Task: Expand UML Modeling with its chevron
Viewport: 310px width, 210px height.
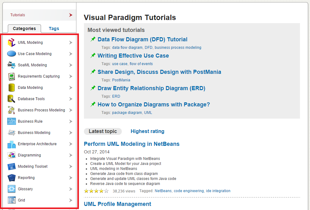Action: [x=70, y=43]
